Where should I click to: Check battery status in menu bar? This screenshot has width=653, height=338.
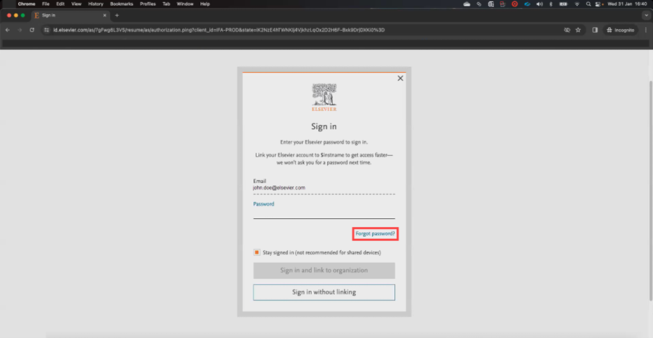click(564, 3)
